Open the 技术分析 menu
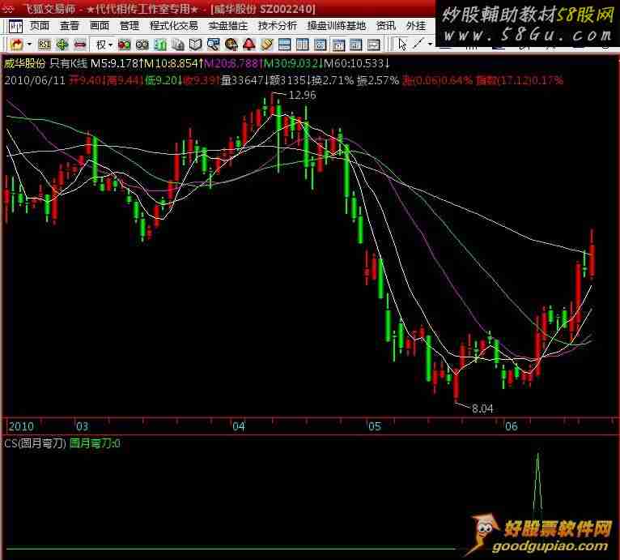Viewport: 620px width, 560px height. 277,26
